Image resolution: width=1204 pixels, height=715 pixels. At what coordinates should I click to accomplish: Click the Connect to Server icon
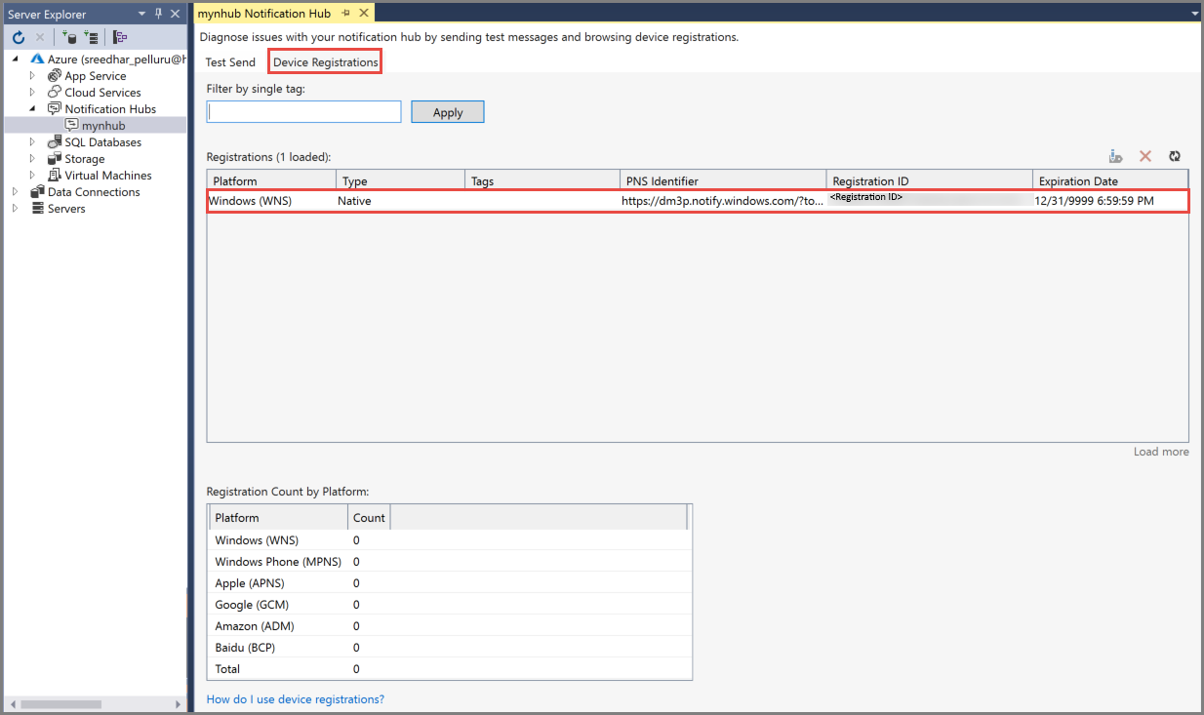coord(90,37)
